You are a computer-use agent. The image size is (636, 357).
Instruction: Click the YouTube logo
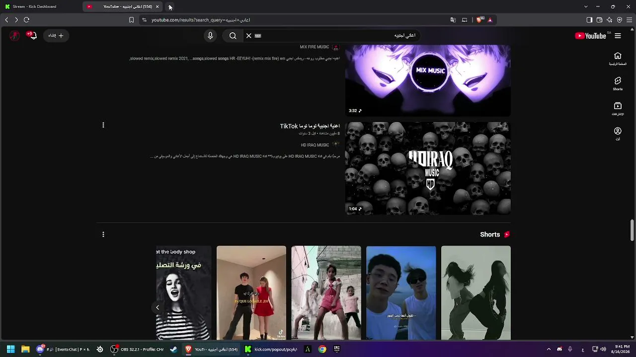(590, 36)
